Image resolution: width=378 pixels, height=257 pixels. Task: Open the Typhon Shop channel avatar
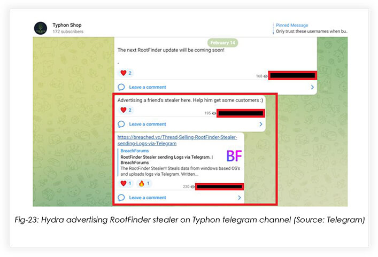pyautogui.click(x=41, y=28)
